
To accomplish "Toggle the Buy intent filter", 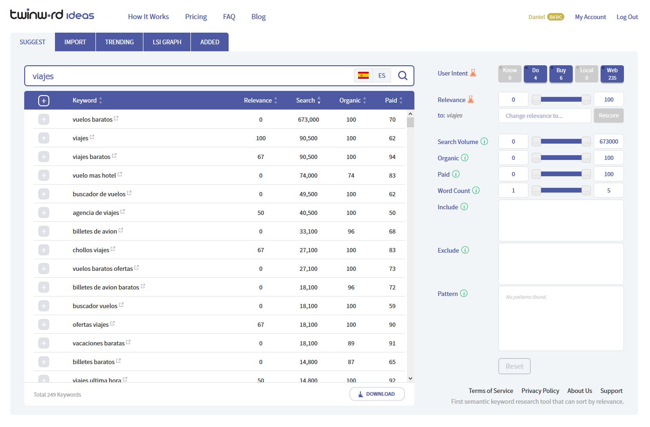I will coord(561,74).
